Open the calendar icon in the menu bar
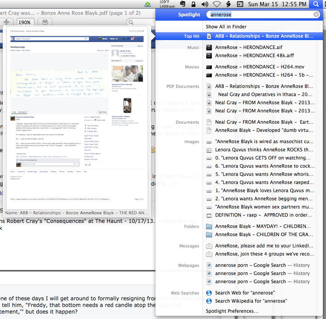 click(240, 4)
